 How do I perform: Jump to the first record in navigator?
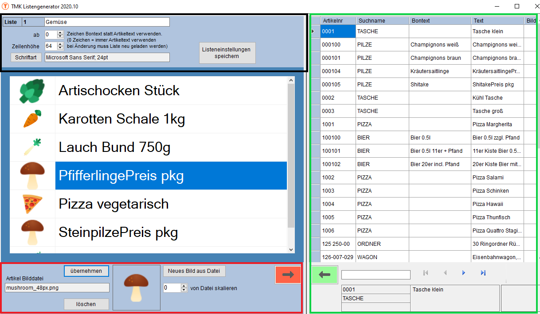[x=426, y=273]
